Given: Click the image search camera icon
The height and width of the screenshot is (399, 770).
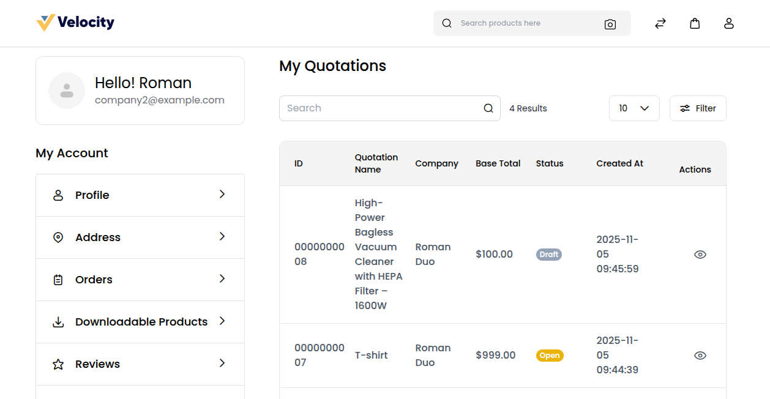Looking at the screenshot, I should (x=610, y=24).
